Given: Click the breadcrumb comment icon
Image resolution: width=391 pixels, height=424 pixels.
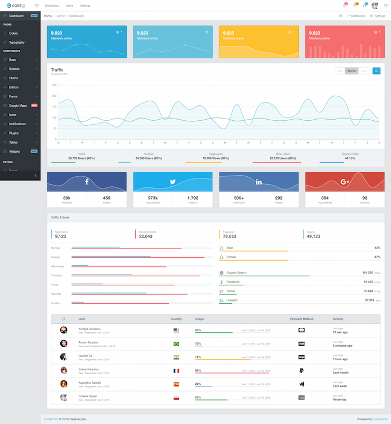Looking at the screenshot, I should tap(341, 16).
